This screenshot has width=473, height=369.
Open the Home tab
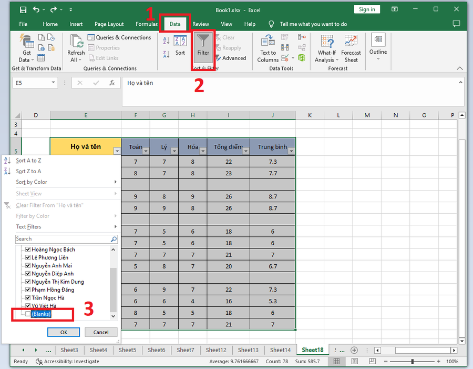pos(50,24)
